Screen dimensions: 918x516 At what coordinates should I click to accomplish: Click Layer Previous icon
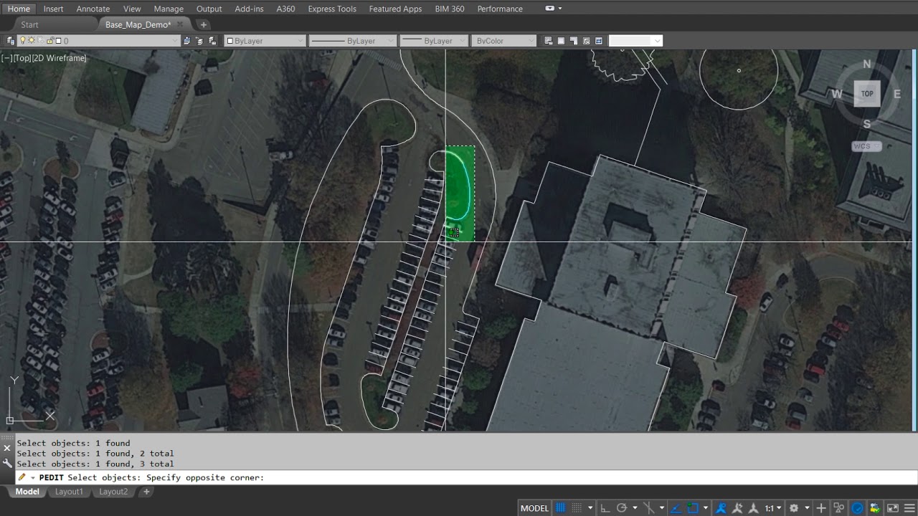(199, 41)
